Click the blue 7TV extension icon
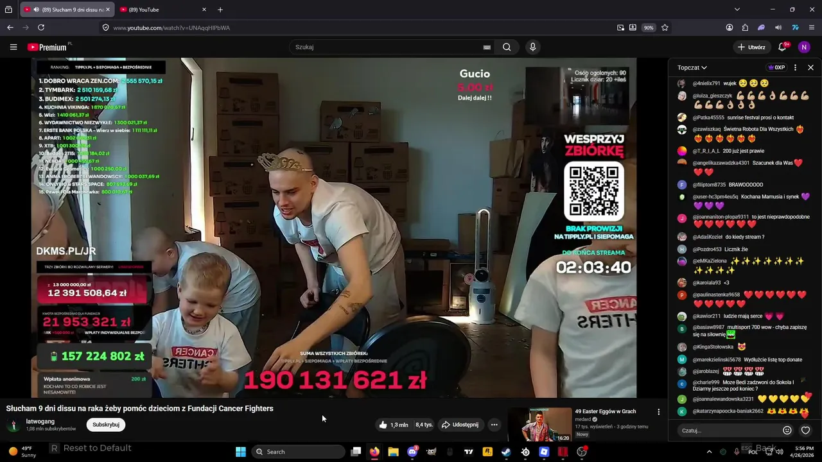This screenshot has width=822, height=462. [x=795, y=28]
